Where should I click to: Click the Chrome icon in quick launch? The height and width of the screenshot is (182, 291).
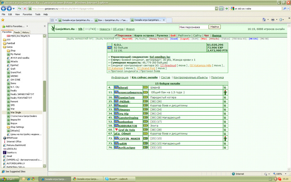(x=33, y=179)
